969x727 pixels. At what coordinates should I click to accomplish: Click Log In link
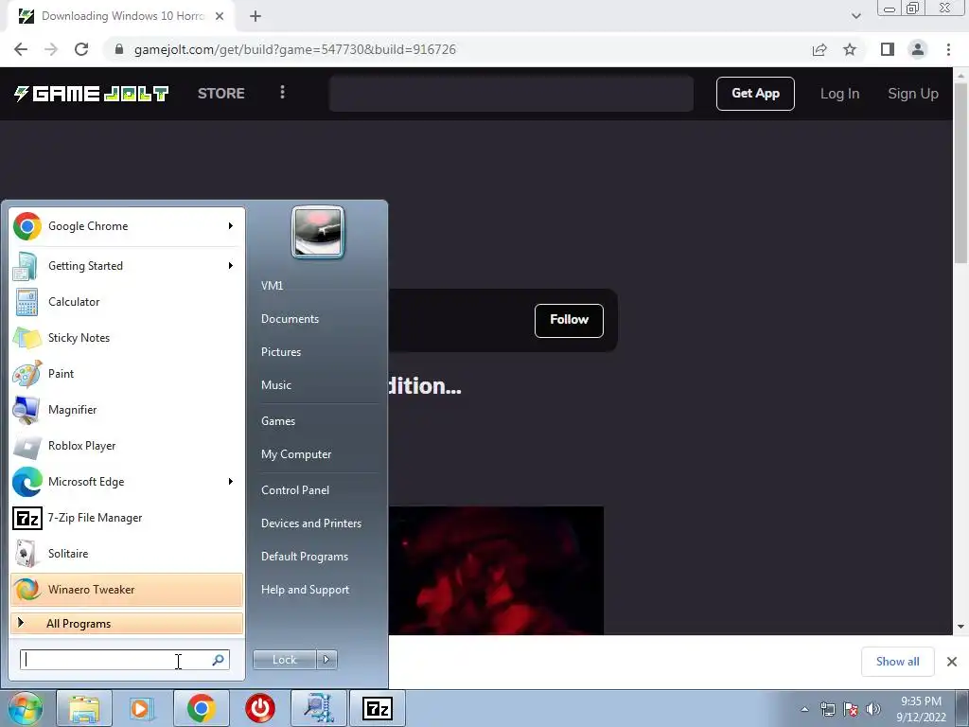(839, 94)
